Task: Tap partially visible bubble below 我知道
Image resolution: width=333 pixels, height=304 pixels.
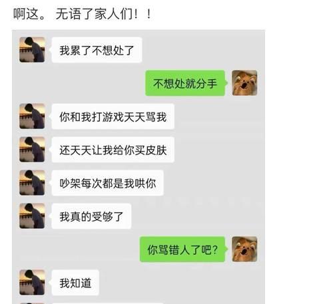Action: [x=108, y=303]
